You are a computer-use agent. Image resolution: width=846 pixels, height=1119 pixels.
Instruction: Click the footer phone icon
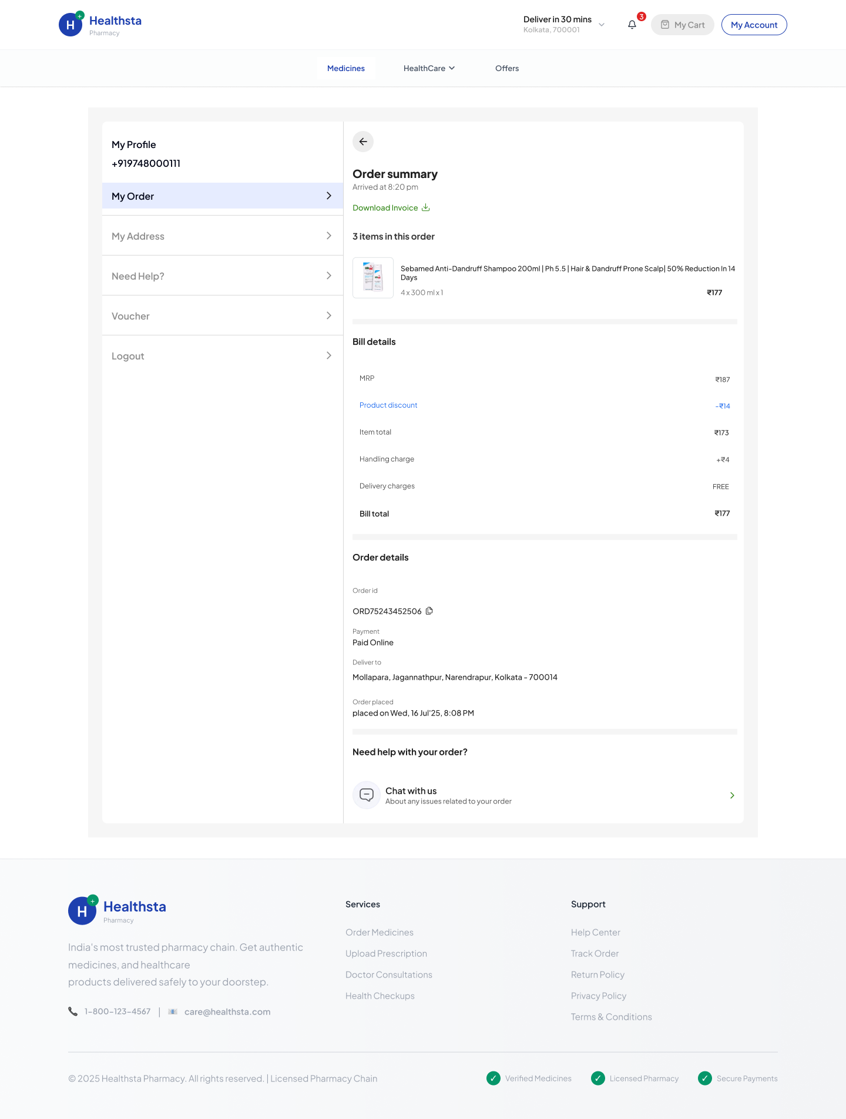pos(73,1012)
